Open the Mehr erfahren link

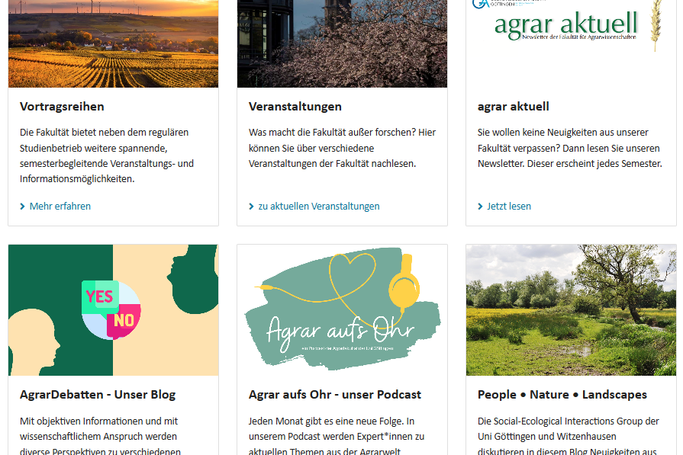click(60, 207)
